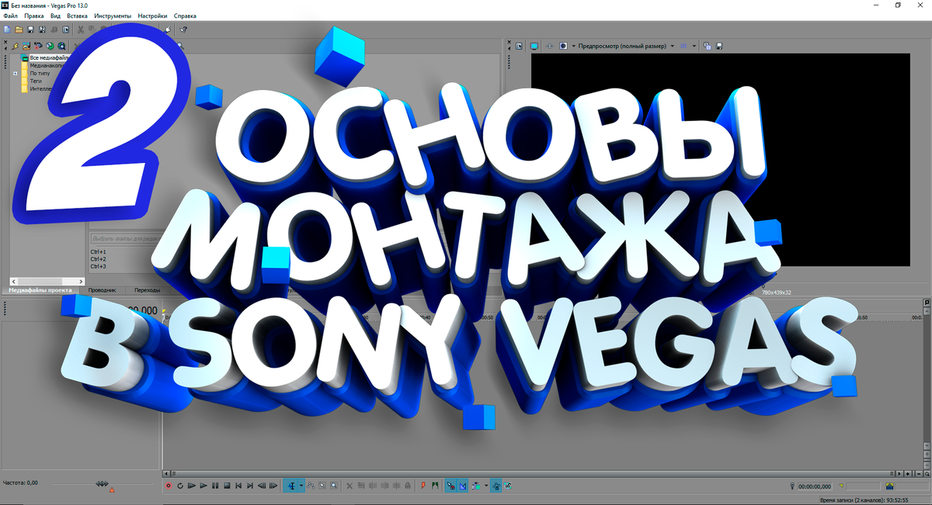This screenshot has height=505, width=932.
Task: Click the Частота playback rate slider
Action: click(103, 483)
